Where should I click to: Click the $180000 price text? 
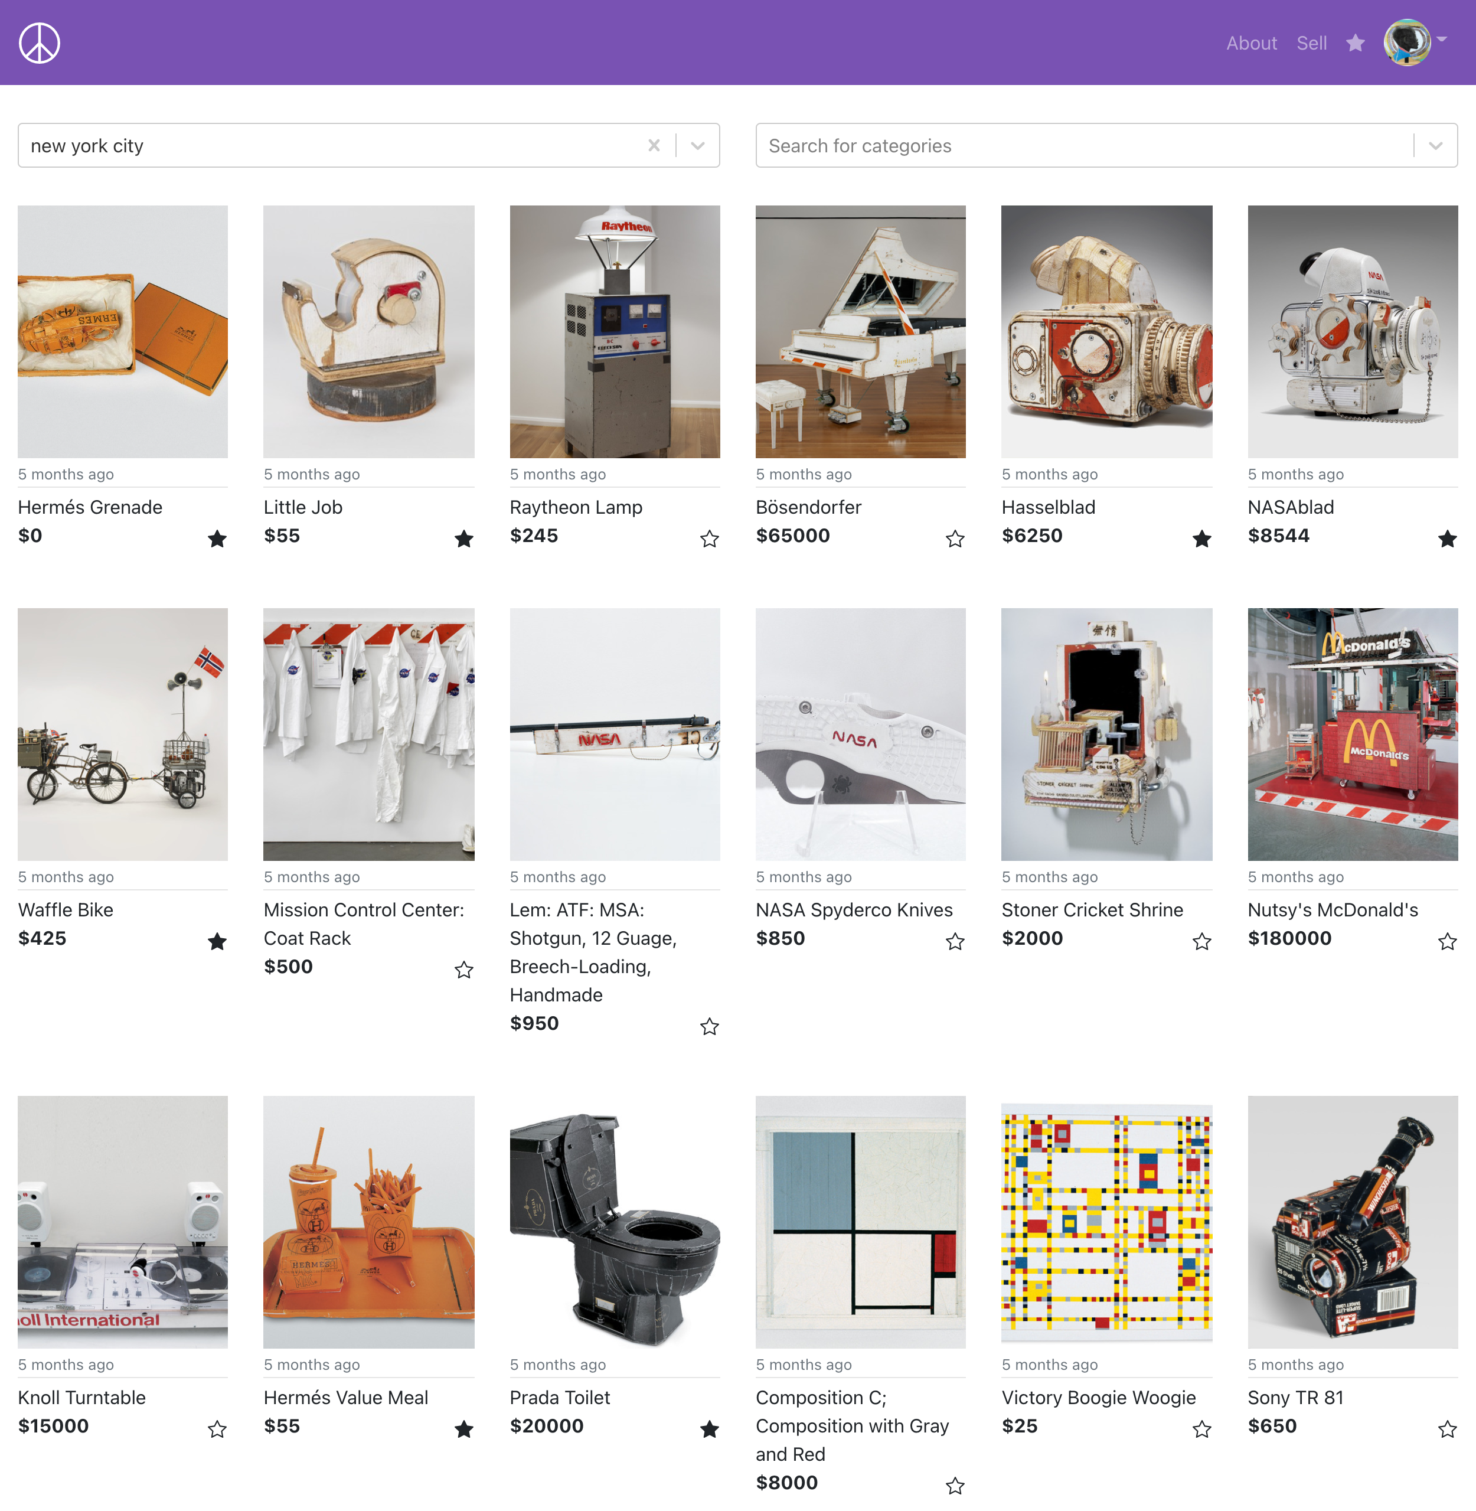click(x=1289, y=937)
